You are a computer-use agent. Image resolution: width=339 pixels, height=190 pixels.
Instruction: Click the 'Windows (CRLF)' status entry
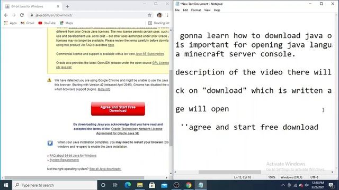tap(291, 177)
